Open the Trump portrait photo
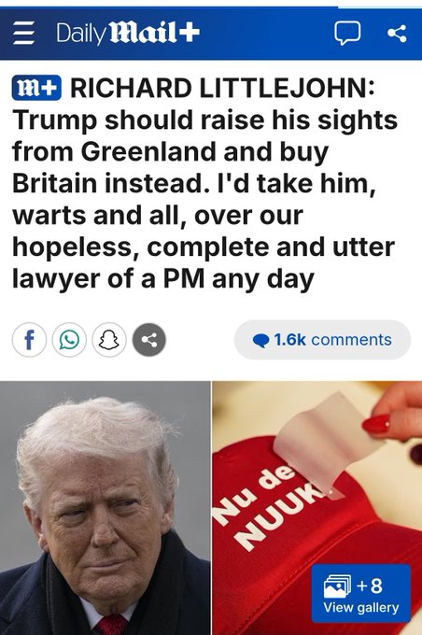This screenshot has width=422, height=635. pyautogui.click(x=105, y=508)
